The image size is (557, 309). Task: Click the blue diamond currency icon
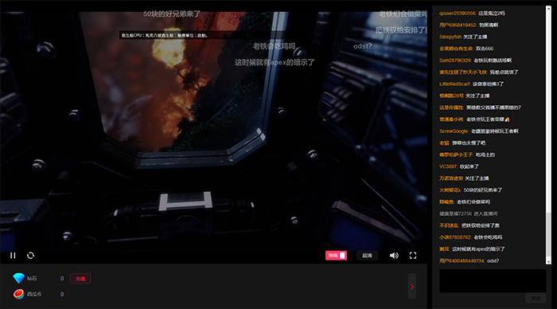point(18,278)
